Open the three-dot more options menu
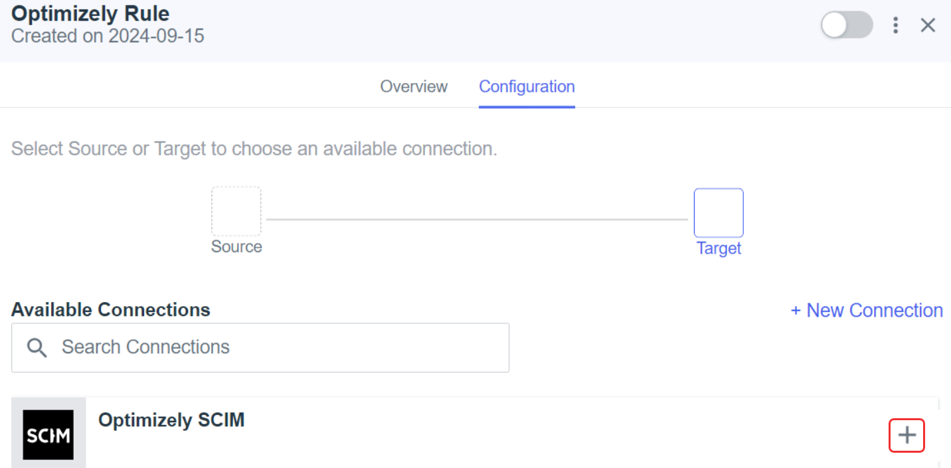The height and width of the screenshot is (468, 951). pos(896,25)
